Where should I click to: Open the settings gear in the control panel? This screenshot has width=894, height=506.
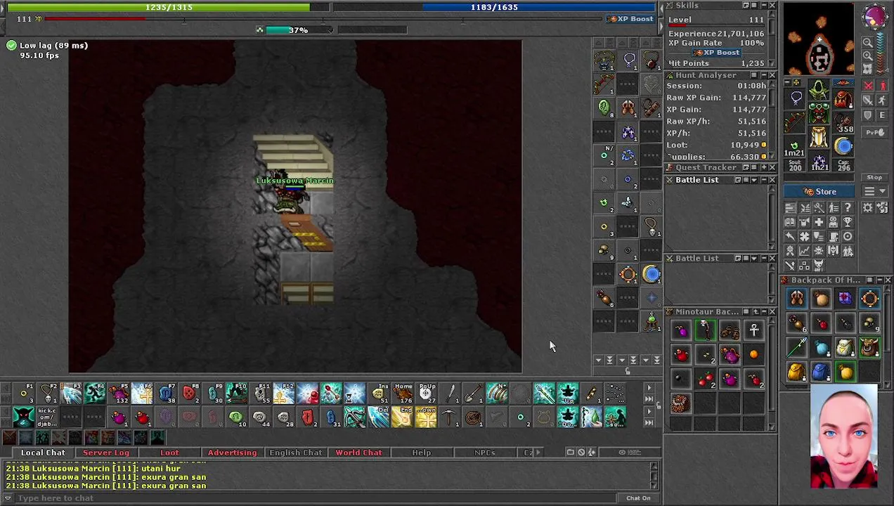[867, 207]
